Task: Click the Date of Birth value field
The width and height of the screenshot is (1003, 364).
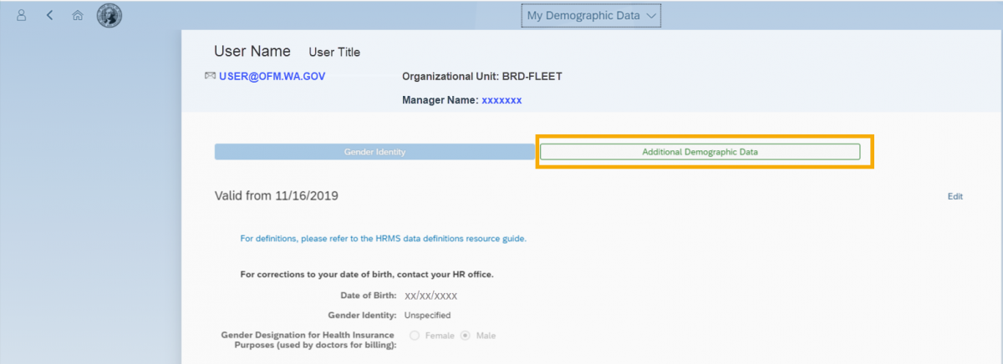Action: point(430,296)
